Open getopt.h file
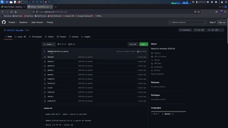Viewport: 228px width, 128px height. coord(51,75)
